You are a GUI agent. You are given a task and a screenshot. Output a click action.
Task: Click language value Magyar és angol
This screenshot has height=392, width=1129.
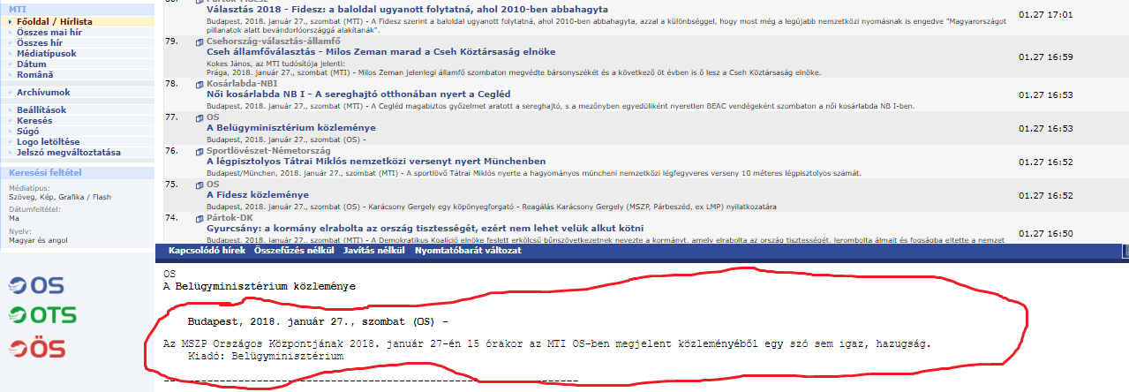point(40,238)
